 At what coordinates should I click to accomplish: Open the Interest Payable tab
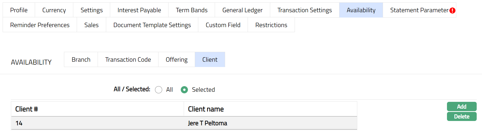[x=139, y=10]
